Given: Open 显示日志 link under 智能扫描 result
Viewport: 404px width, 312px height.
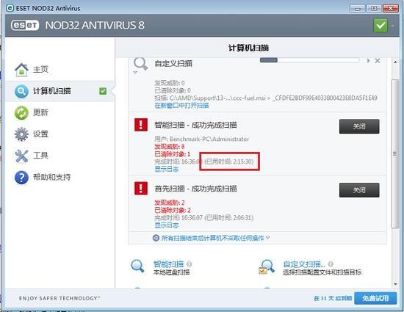Looking at the screenshot, I should click(167, 169).
